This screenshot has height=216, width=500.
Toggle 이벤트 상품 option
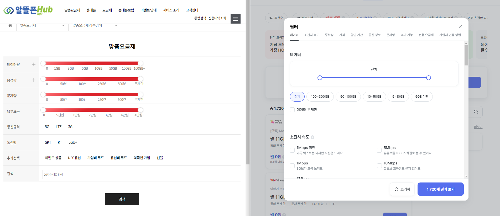[53, 158]
